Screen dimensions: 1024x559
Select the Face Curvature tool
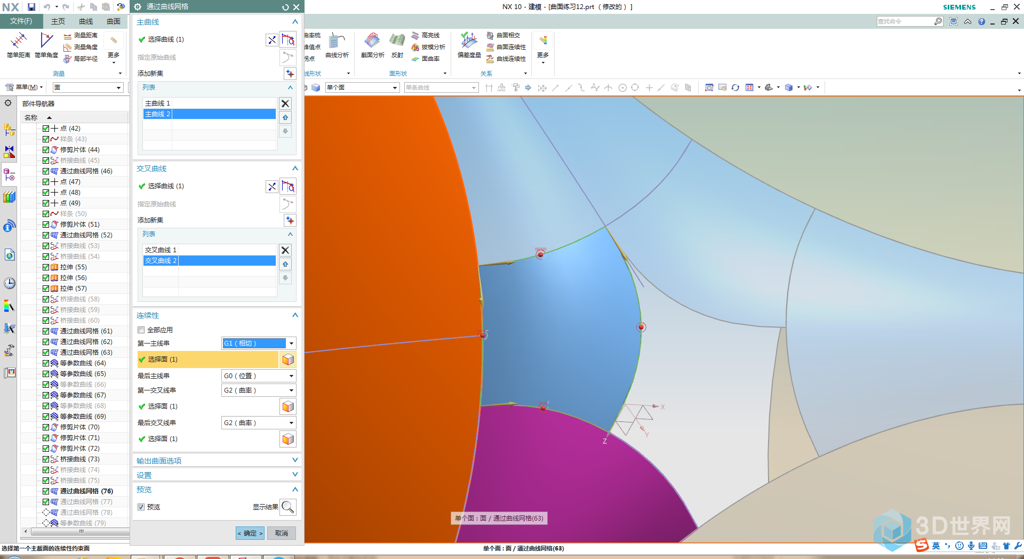tap(426, 59)
